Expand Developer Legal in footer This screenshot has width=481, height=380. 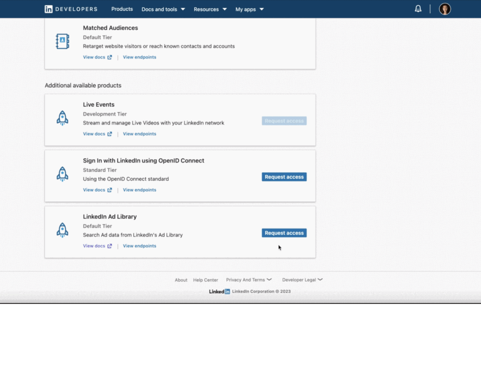(x=302, y=279)
